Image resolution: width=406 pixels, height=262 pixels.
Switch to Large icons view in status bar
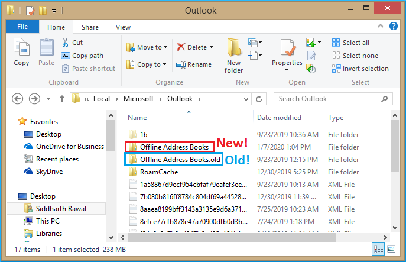(391, 250)
